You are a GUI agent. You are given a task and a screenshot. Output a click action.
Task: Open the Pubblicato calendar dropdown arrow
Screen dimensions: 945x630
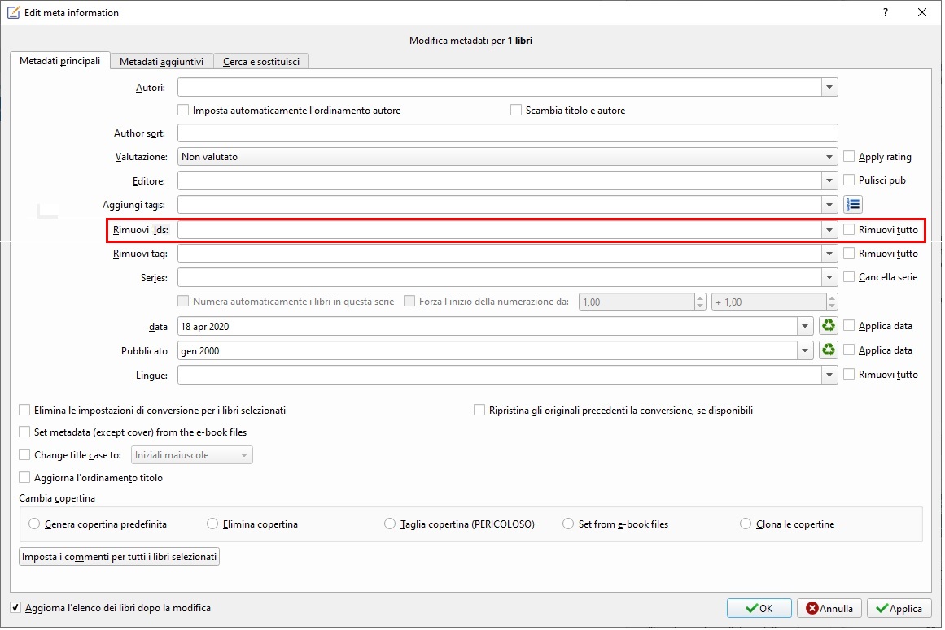click(x=805, y=350)
